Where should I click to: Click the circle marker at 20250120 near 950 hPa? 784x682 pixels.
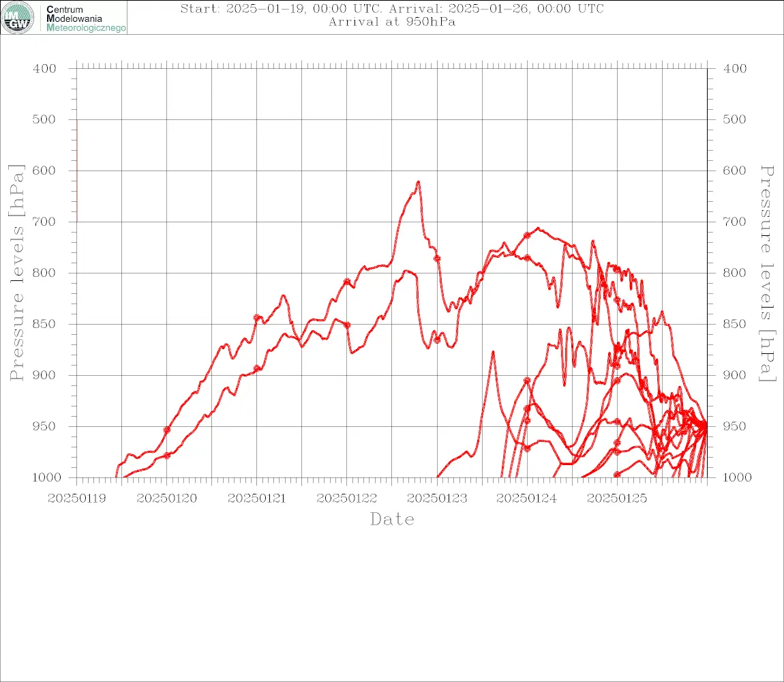click(167, 430)
